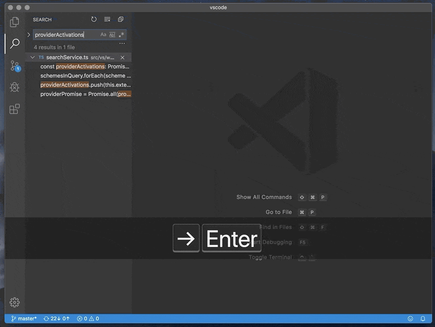Image resolution: width=435 pixels, height=327 pixels.
Task: Dismiss the searchService.ts search results
Action: pos(122,57)
